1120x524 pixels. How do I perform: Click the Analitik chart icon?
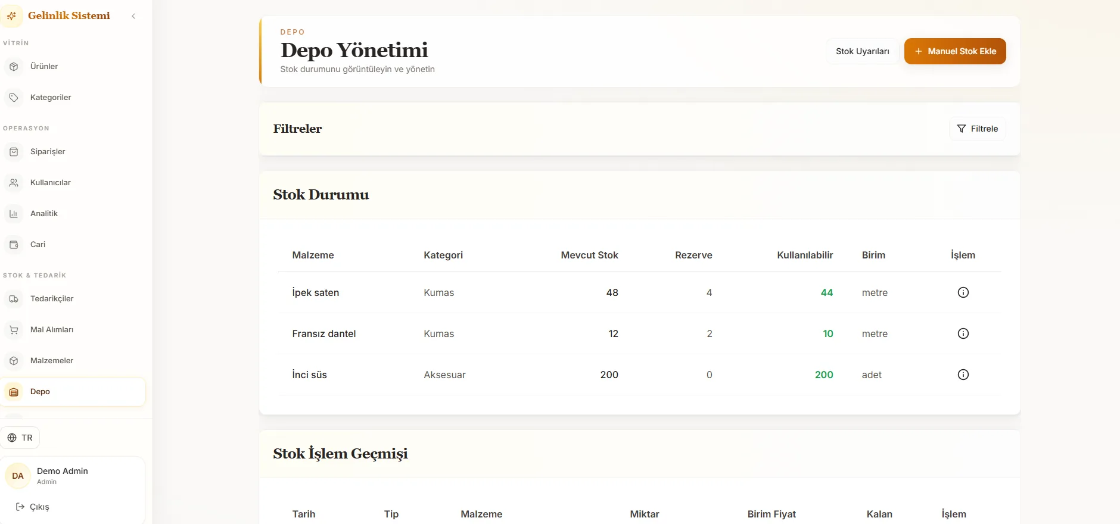point(14,214)
